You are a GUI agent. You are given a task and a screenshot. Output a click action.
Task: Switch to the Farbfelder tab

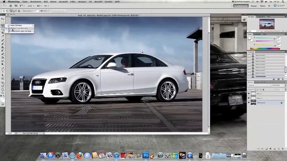257,34
